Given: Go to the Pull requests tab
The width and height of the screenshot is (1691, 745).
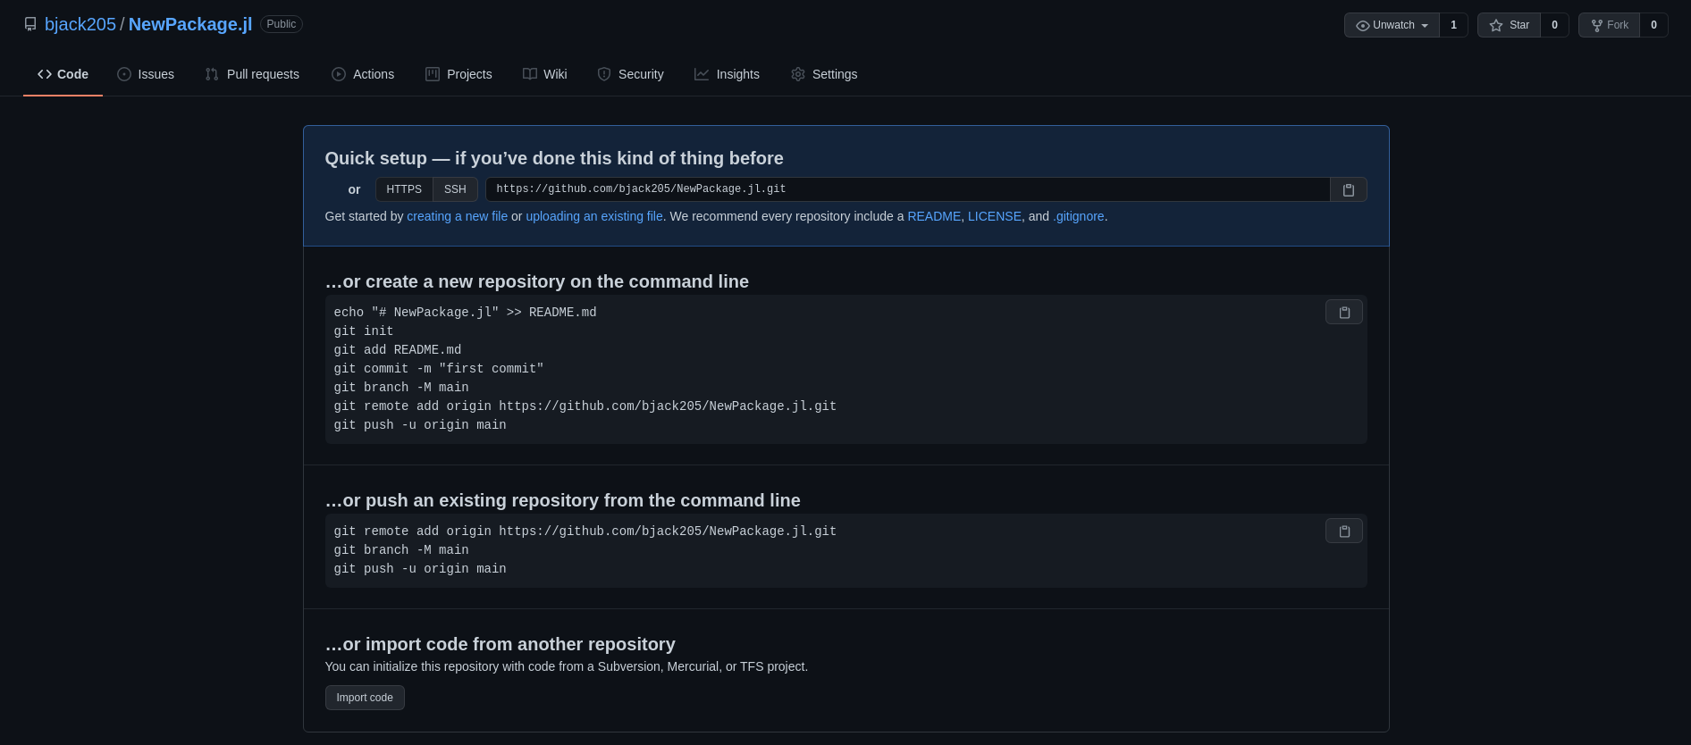Looking at the screenshot, I should tap(252, 74).
